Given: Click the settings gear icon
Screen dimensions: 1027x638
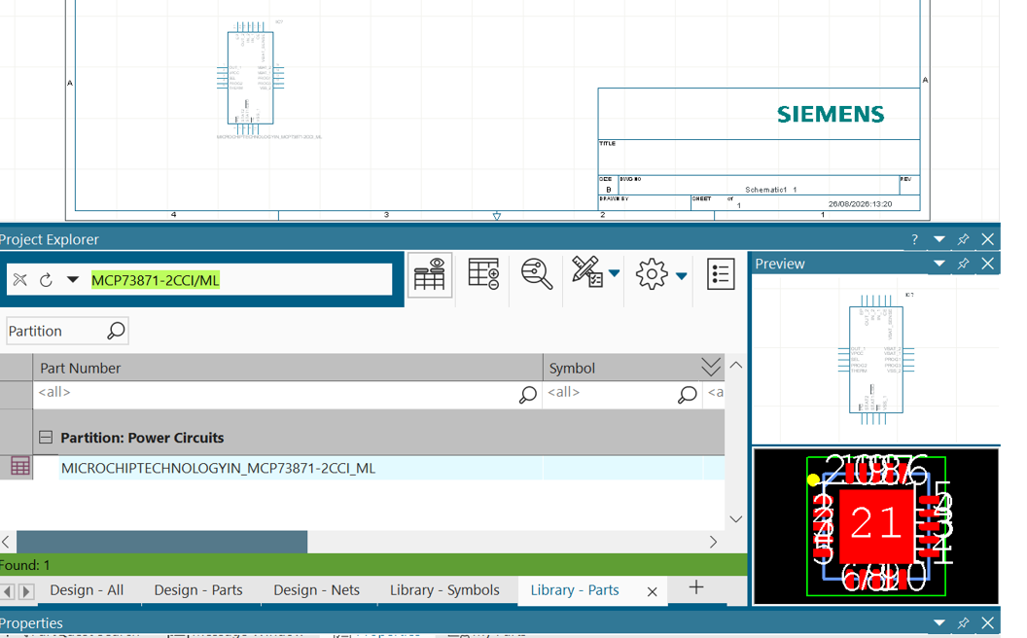Looking at the screenshot, I should (651, 274).
